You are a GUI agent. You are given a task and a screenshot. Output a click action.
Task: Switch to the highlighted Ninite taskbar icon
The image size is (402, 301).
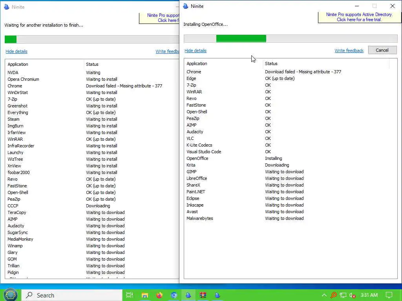pos(188,295)
